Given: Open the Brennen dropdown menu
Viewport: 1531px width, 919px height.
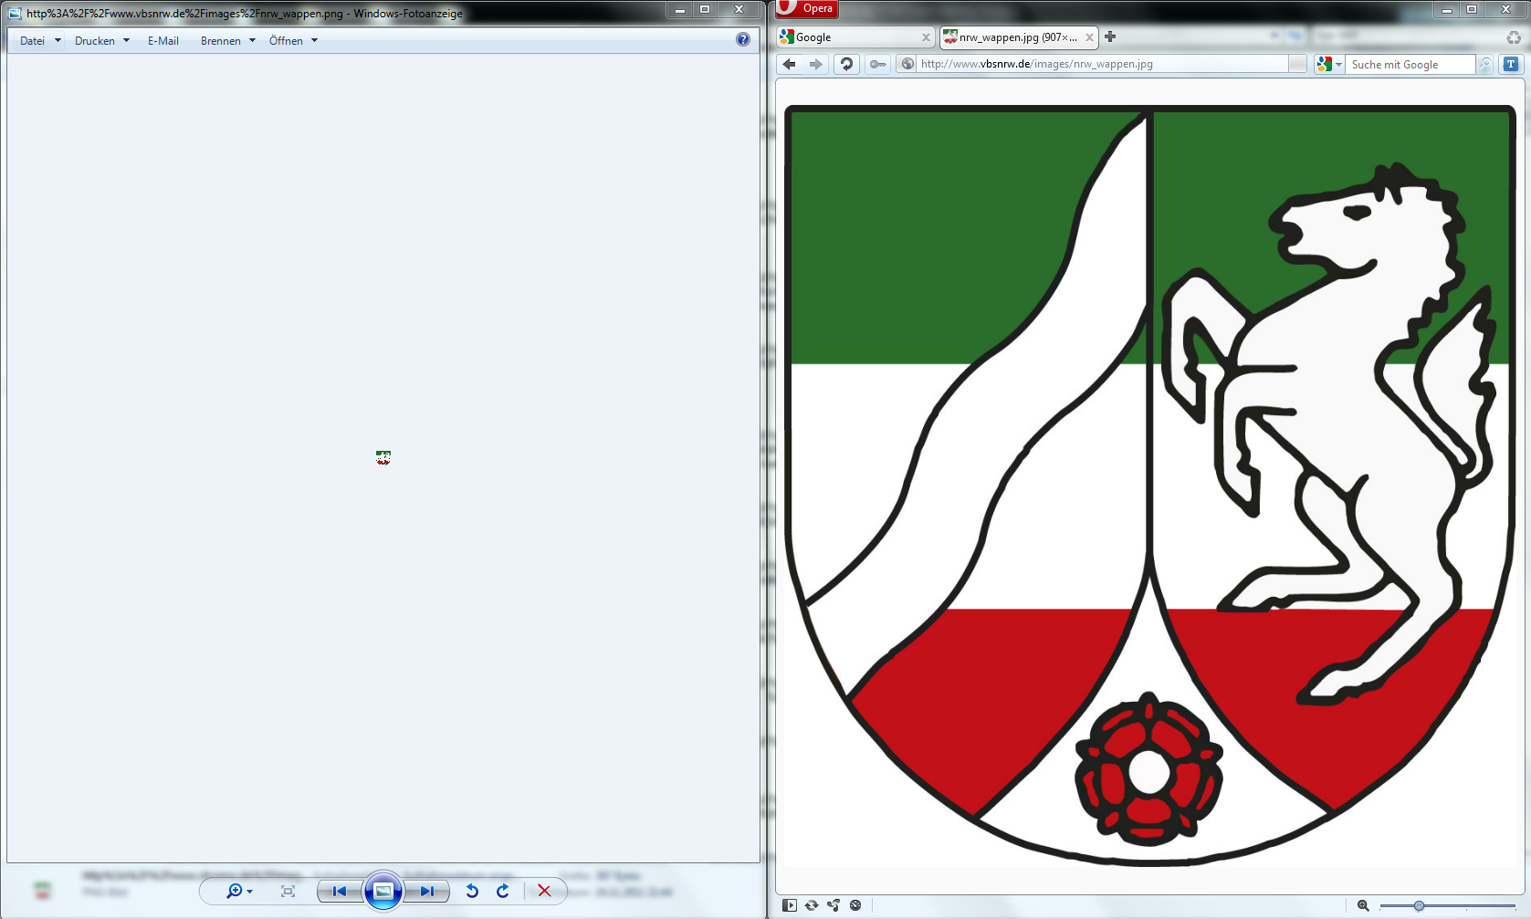Looking at the screenshot, I should click(228, 41).
